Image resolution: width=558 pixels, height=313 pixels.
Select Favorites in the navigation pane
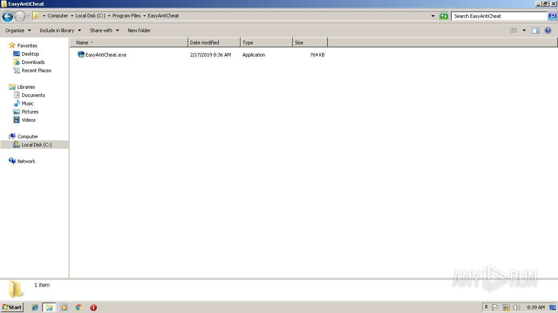click(27, 46)
